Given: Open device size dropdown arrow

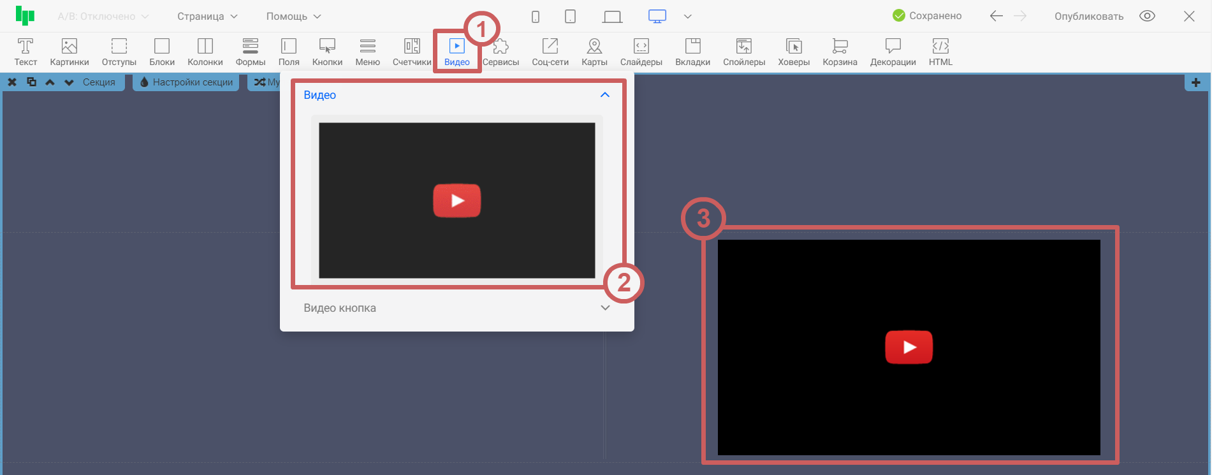Looking at the screenshot, I should click(x=687, y=17).
